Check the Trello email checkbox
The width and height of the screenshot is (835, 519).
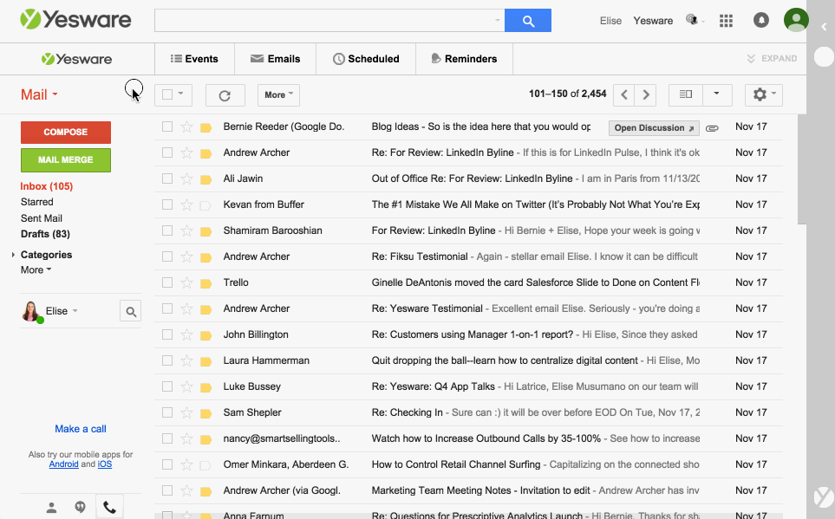[167, 282]
